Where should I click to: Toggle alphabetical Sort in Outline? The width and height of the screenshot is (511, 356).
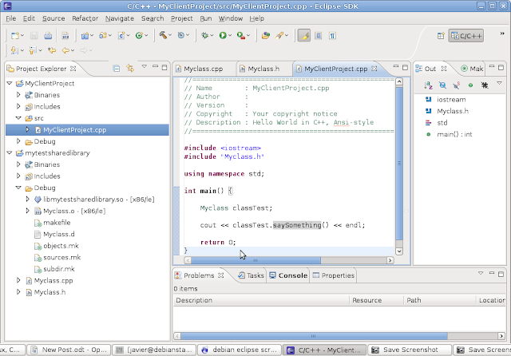(x=428, y=85)
